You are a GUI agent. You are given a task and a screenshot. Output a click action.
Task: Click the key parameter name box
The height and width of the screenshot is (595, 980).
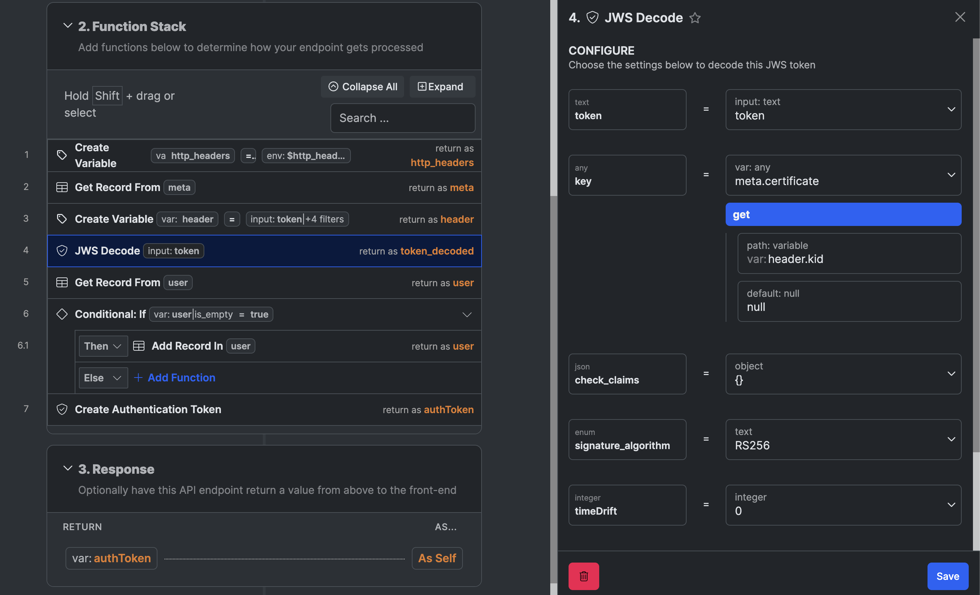(x=627, y=175)
